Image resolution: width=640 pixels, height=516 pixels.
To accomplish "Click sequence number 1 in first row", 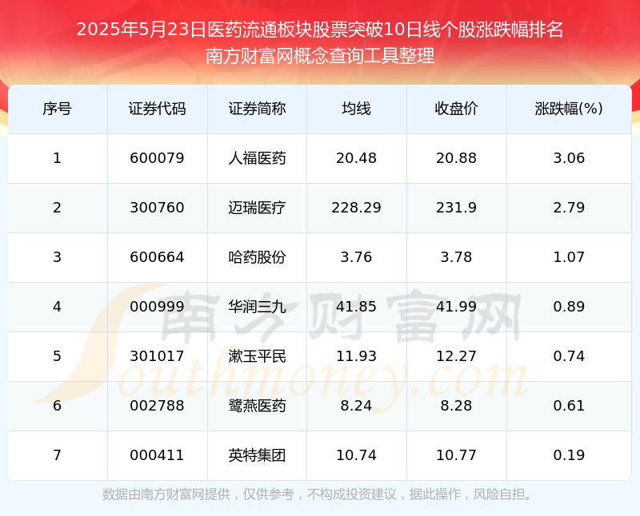I will (57, 158).
